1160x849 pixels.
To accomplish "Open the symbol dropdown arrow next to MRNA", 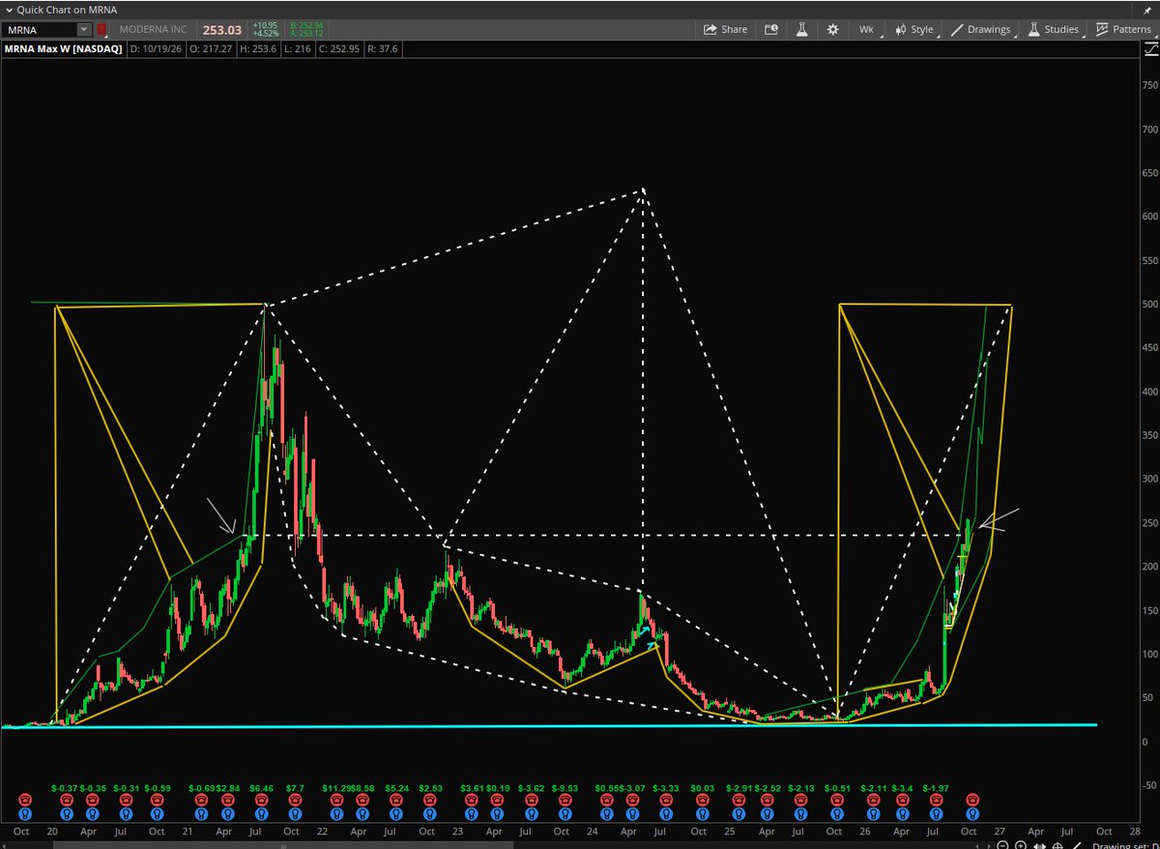I will (x=84, y=30).
